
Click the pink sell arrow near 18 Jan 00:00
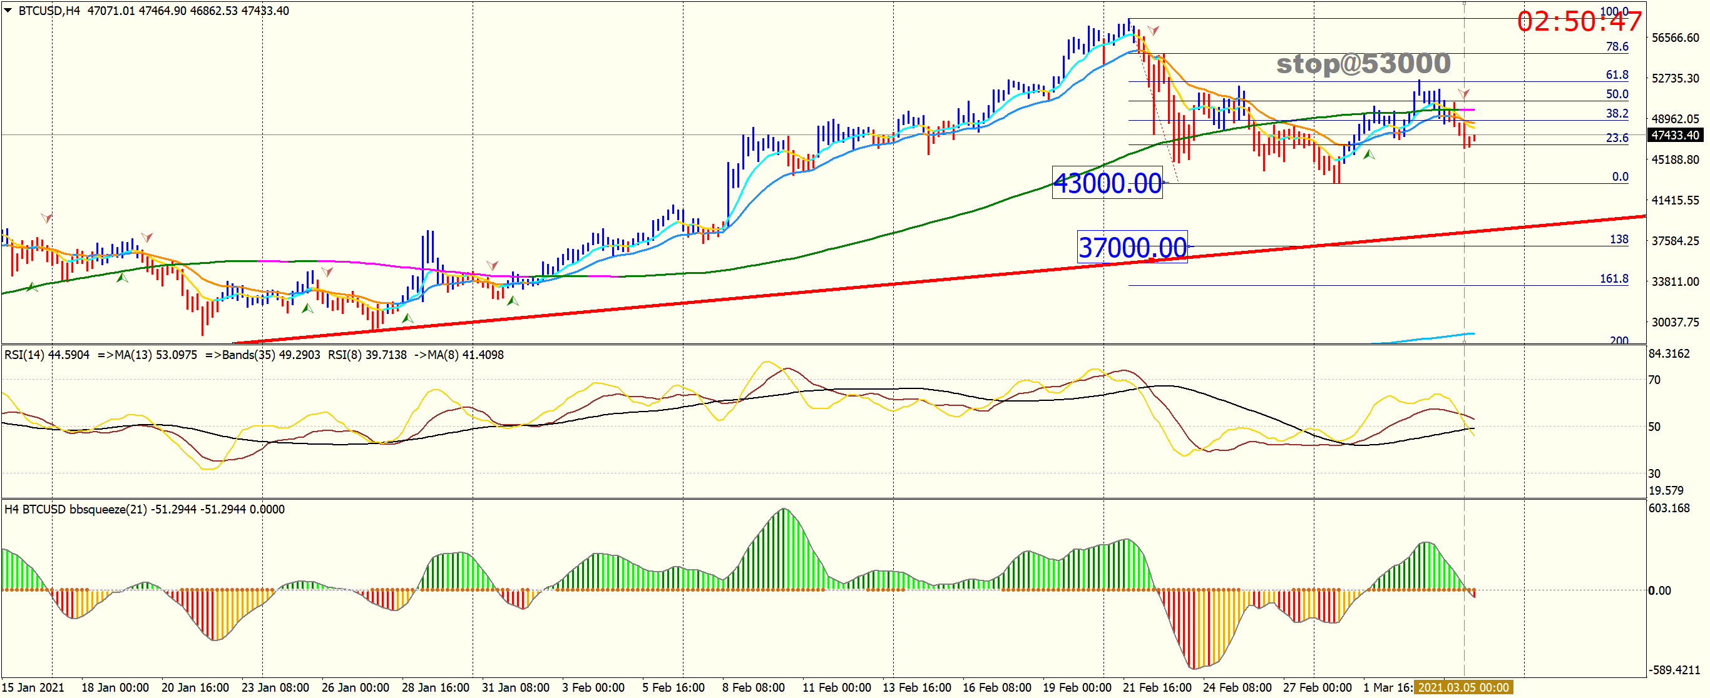tap(146, 237)
